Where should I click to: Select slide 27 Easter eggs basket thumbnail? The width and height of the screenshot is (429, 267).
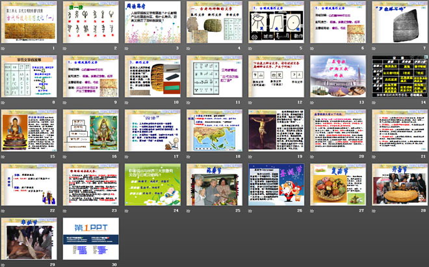pos(338,185)
